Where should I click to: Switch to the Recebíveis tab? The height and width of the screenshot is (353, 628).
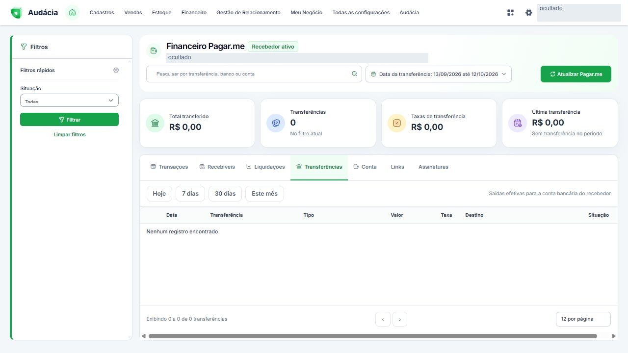217,167
